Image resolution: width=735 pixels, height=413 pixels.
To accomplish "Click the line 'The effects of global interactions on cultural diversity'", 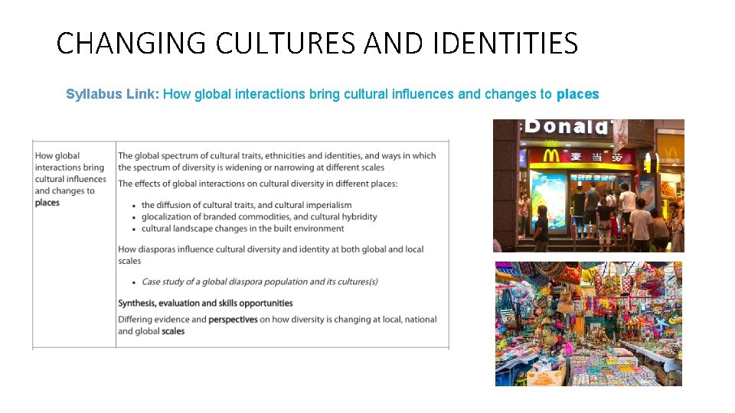I will click(257, 184).
